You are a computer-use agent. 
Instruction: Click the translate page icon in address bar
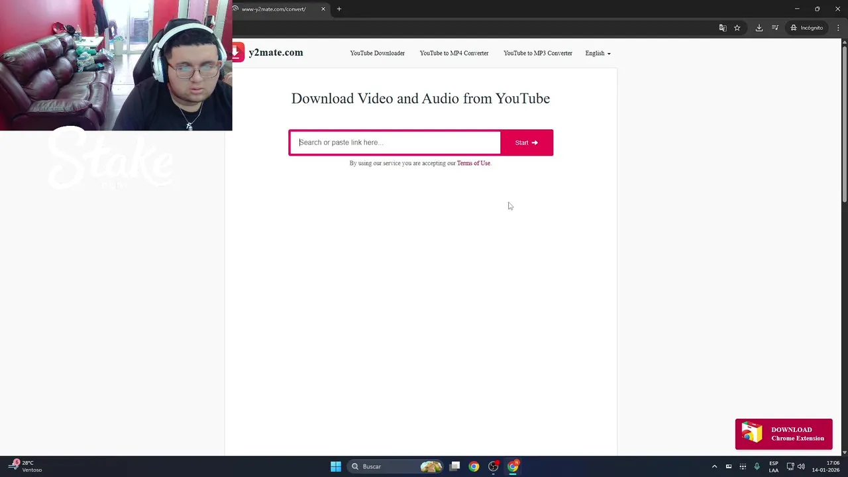tap(723, 28)
